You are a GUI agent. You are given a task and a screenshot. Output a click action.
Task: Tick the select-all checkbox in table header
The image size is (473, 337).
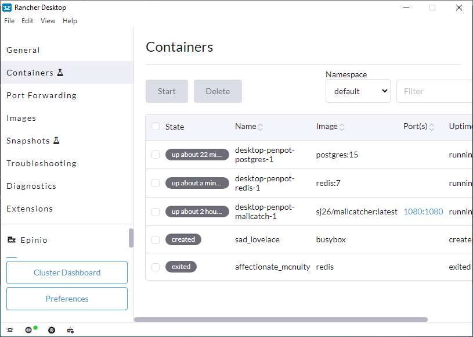[x=156, y=126]
